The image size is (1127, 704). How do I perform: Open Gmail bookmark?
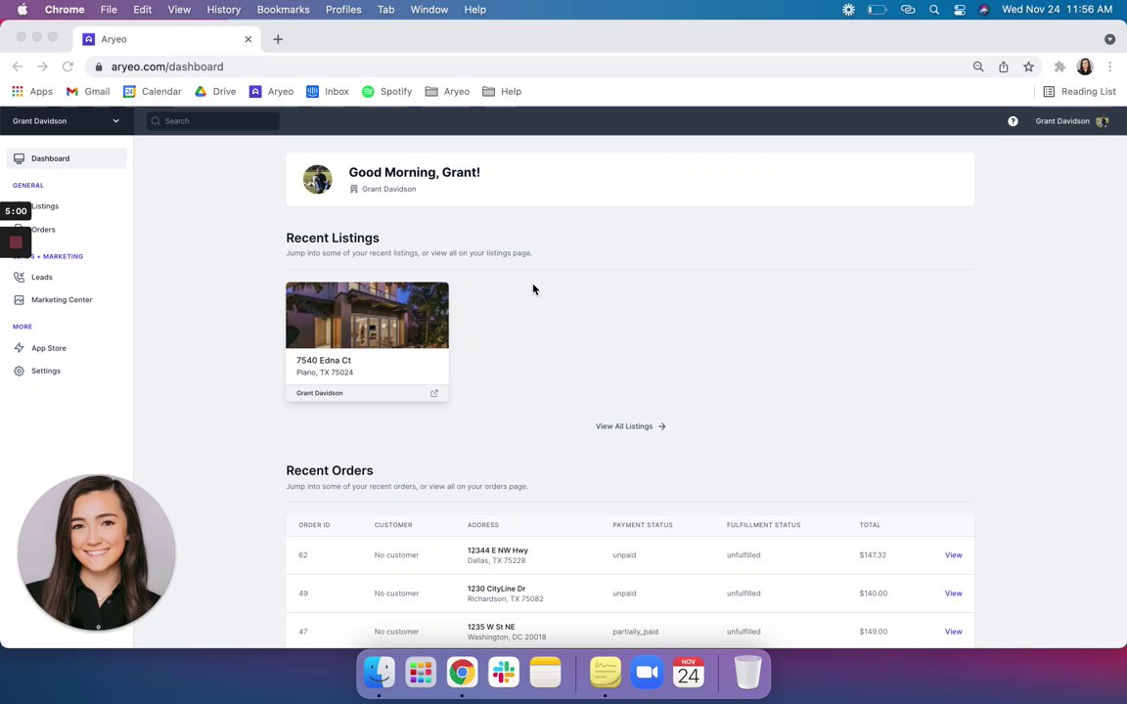(x=88, y=91)
